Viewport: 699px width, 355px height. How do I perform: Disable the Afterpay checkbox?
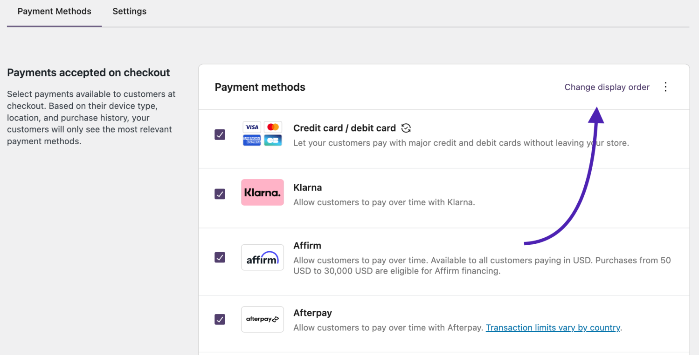tap(220, 319)
